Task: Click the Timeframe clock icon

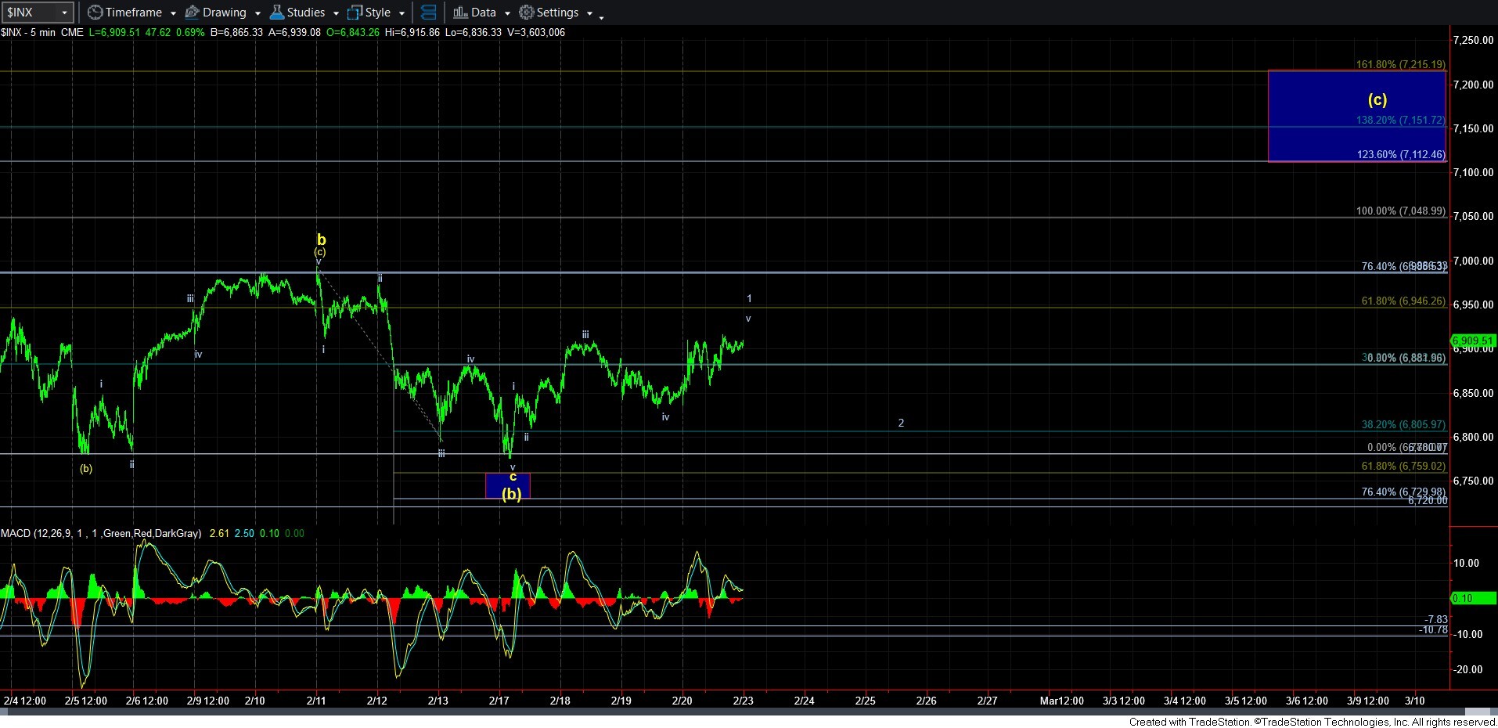Action: [x=95, y=13]
